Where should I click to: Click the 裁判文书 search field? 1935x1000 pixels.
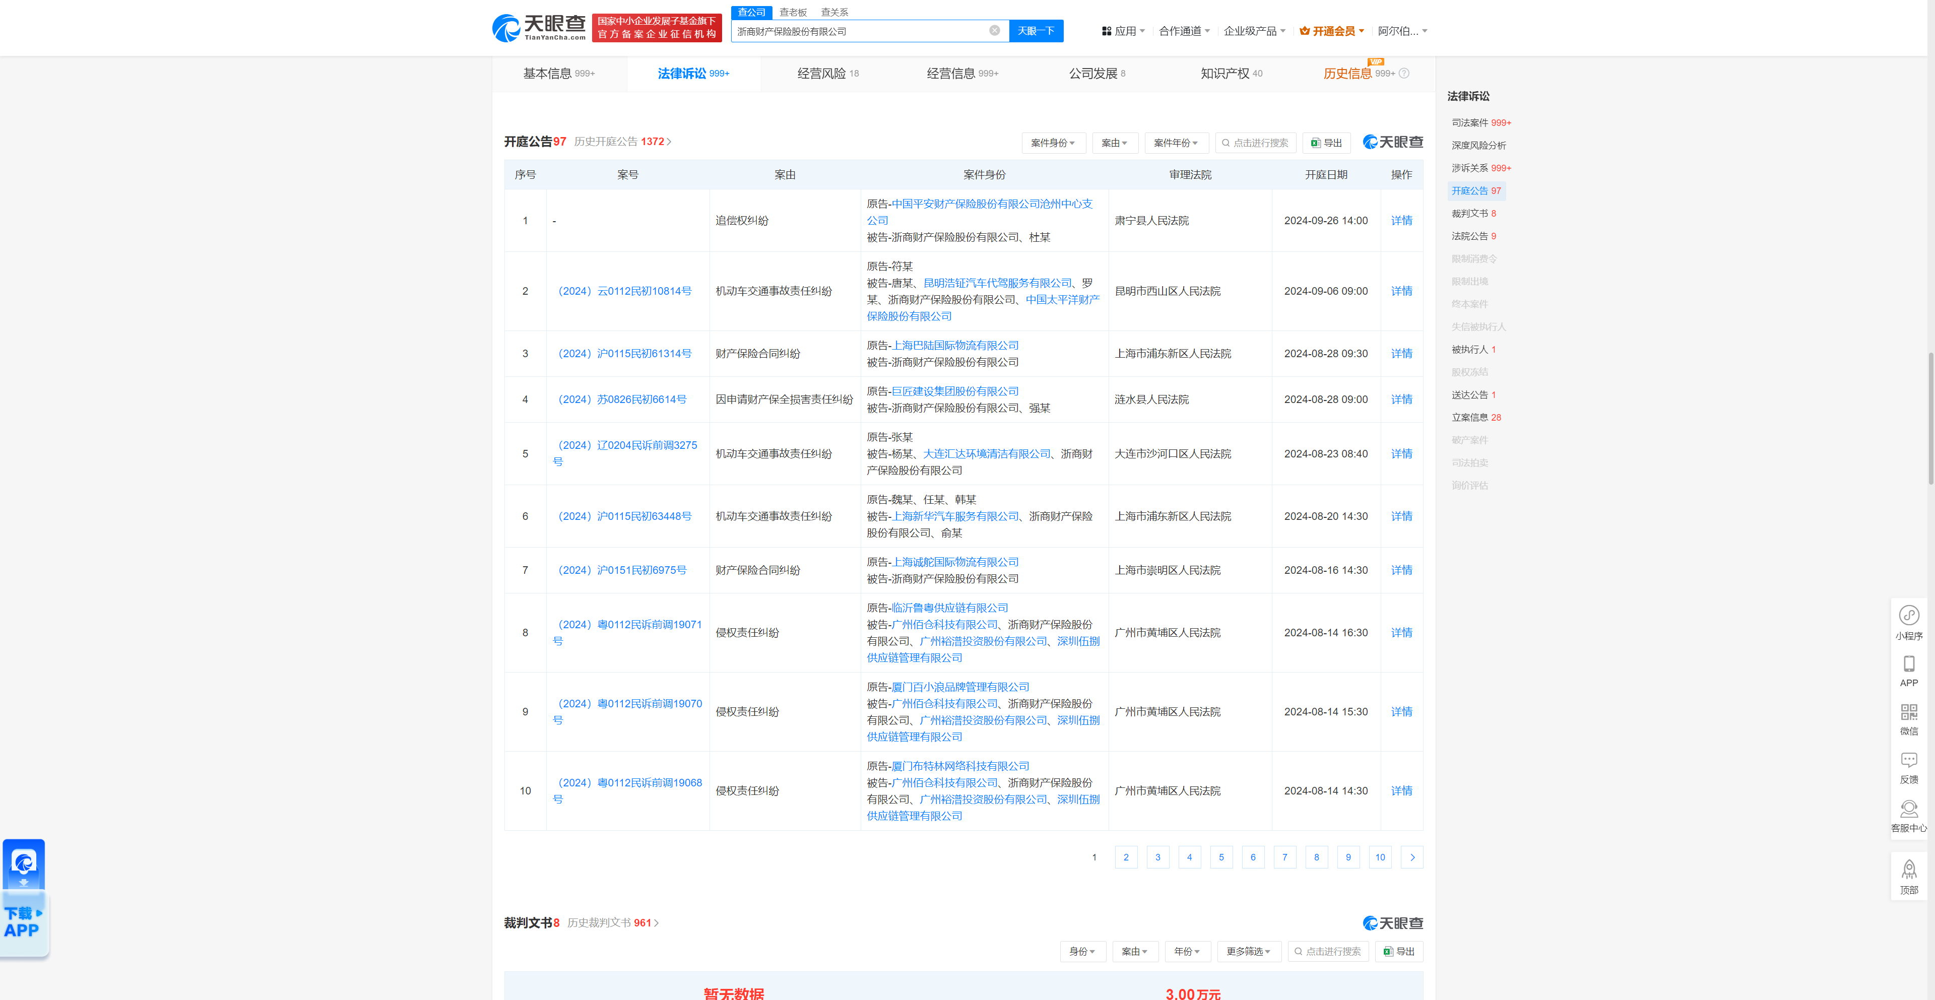click(x=1328, y=951)
